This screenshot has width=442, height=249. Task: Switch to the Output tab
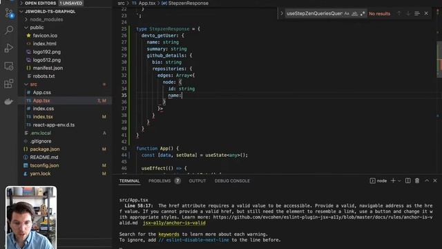197,181
